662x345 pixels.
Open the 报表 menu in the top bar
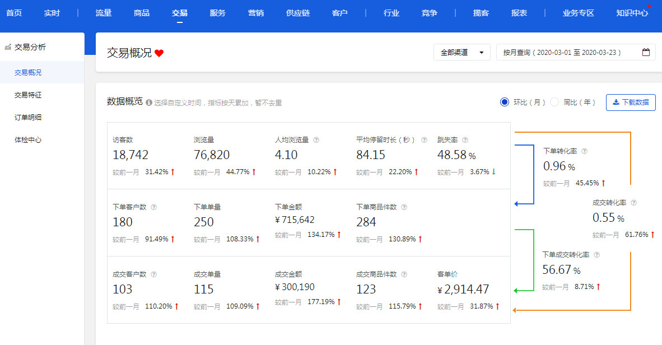tap(519, 12)
